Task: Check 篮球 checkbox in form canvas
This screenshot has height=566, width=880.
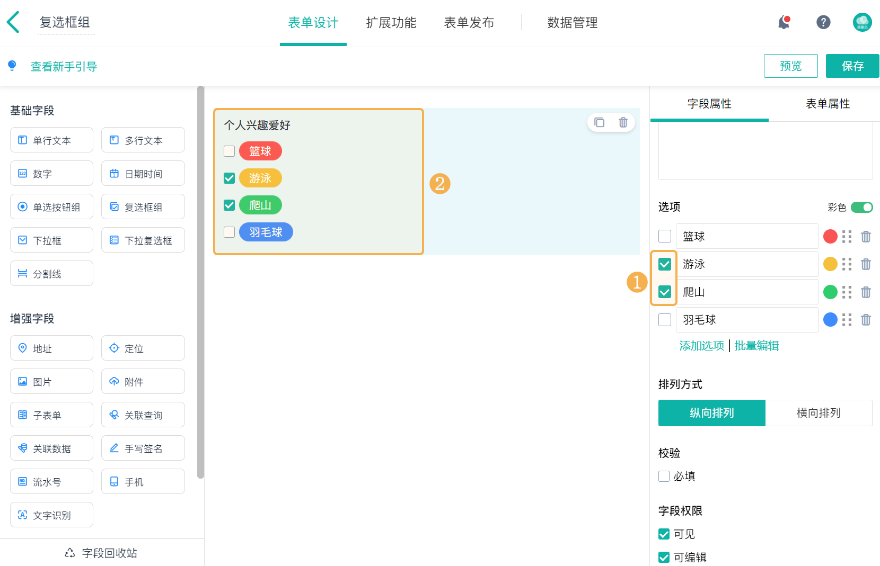Action: [x=229, y=151]
